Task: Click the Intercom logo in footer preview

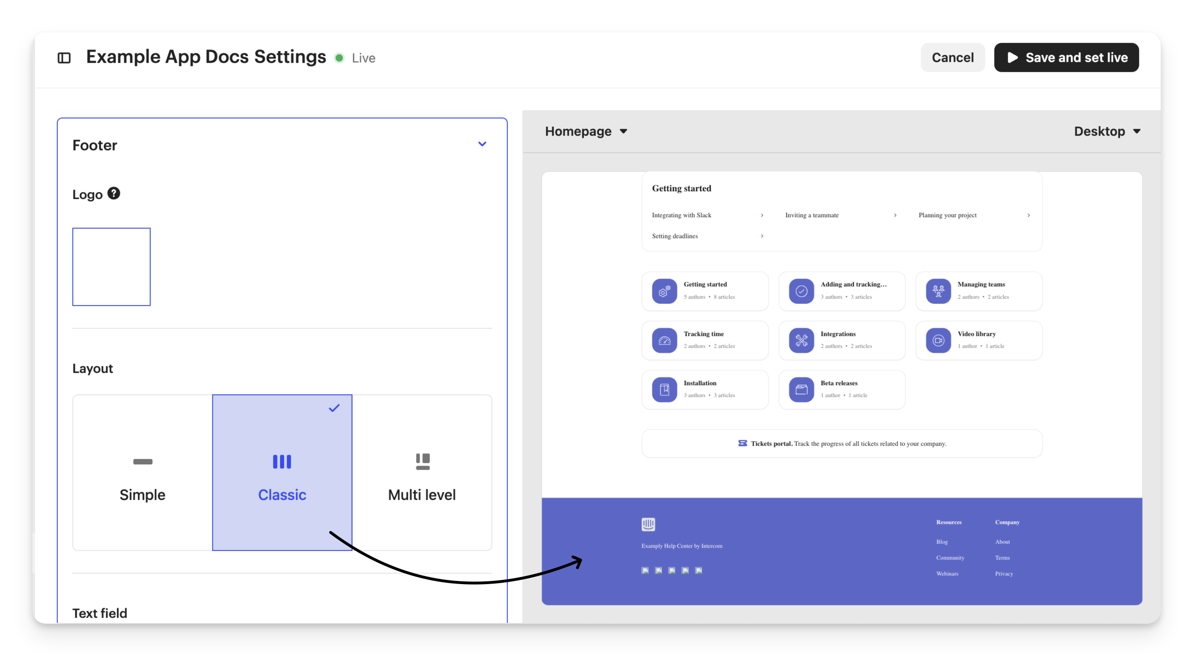Action: (x=648, y=524)
